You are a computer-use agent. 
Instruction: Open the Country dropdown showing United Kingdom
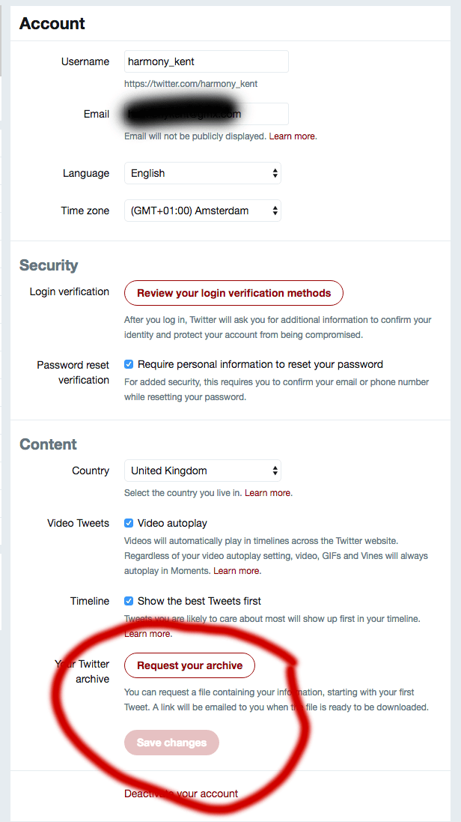202,471
